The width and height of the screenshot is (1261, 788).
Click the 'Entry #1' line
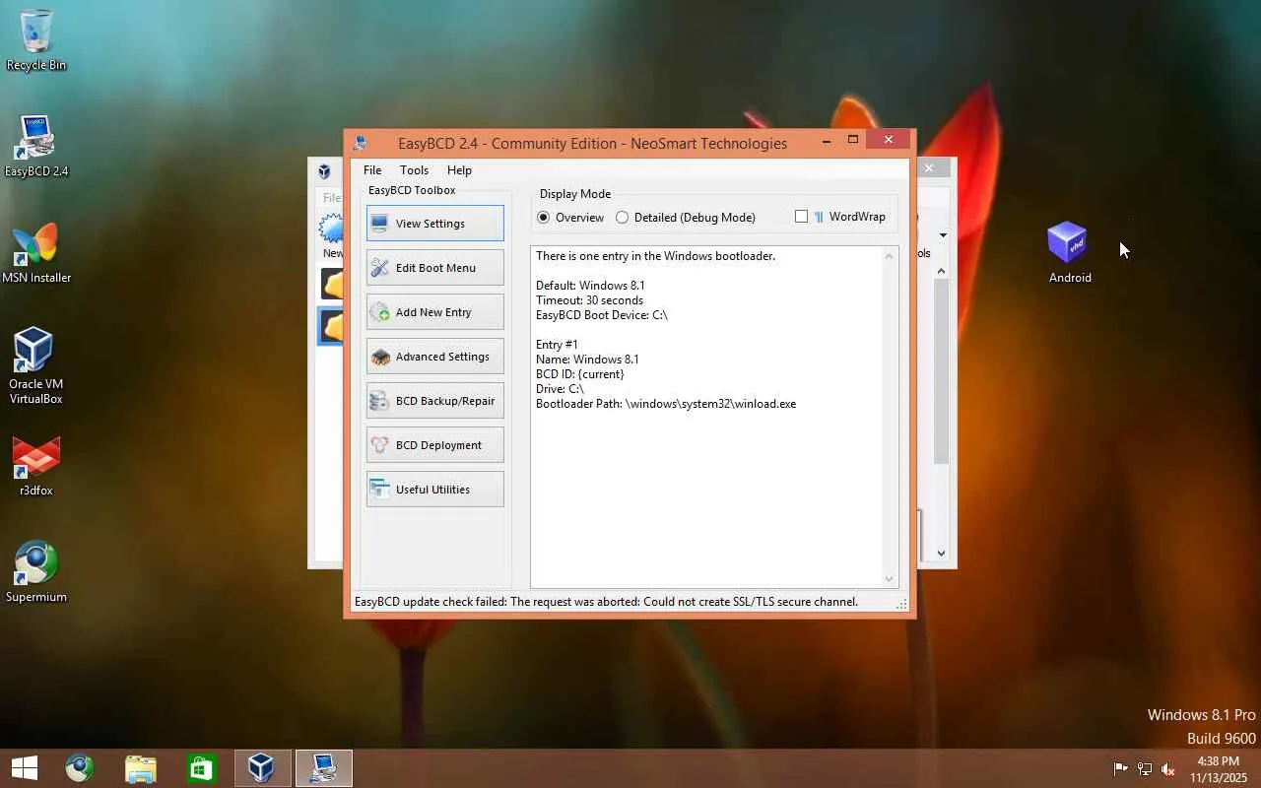(557, 345)
